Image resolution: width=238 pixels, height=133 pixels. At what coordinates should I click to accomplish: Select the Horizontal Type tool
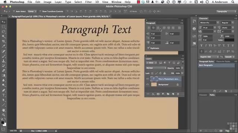pyautogui.click(x=3, y=95)
